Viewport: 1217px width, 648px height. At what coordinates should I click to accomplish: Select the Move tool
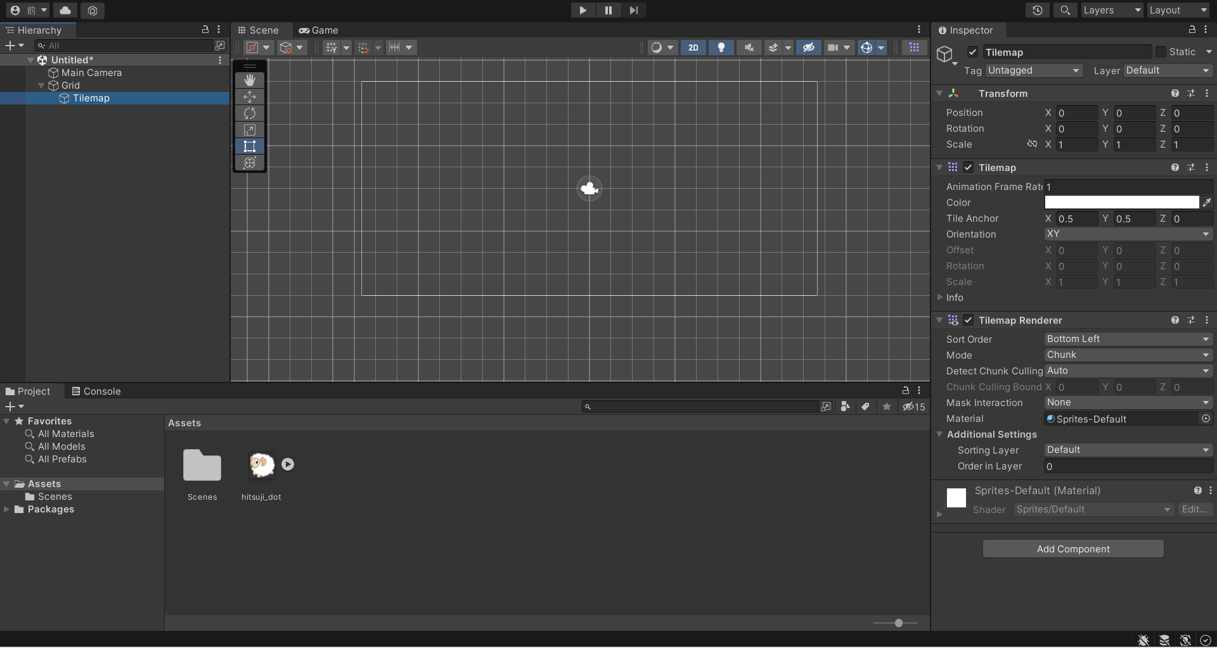tap(250, 97)
